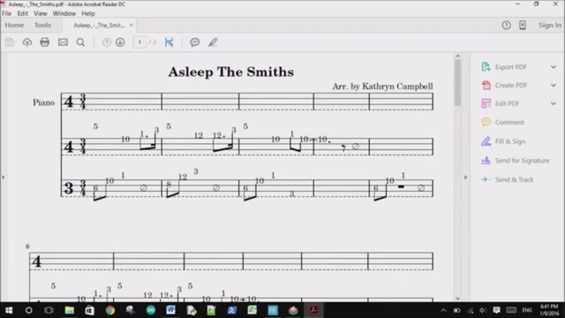Click the upload to cloud icon
This screenshot has height=318, width=565.
tap(27, 42)
